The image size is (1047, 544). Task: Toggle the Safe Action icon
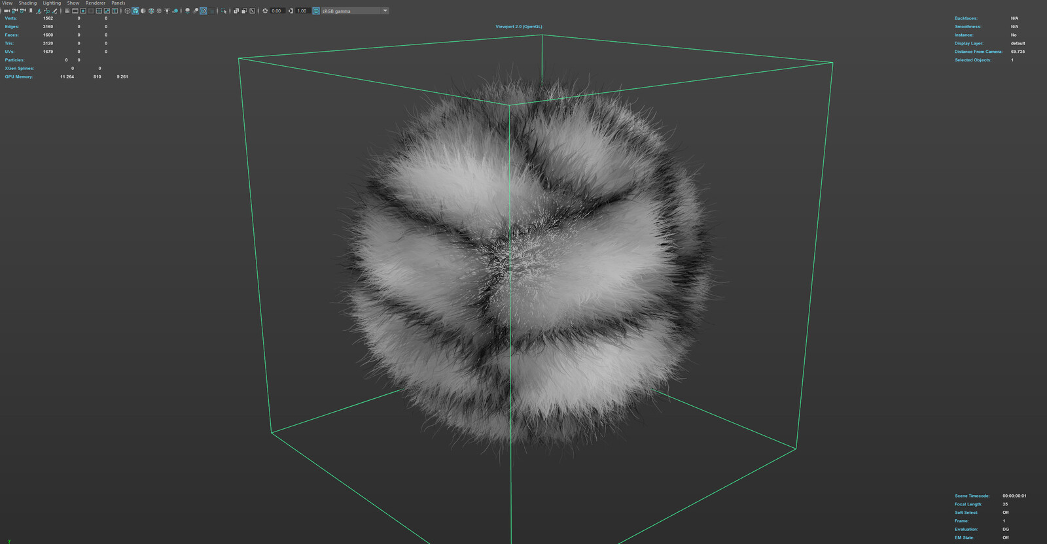(x=107, y=10)
